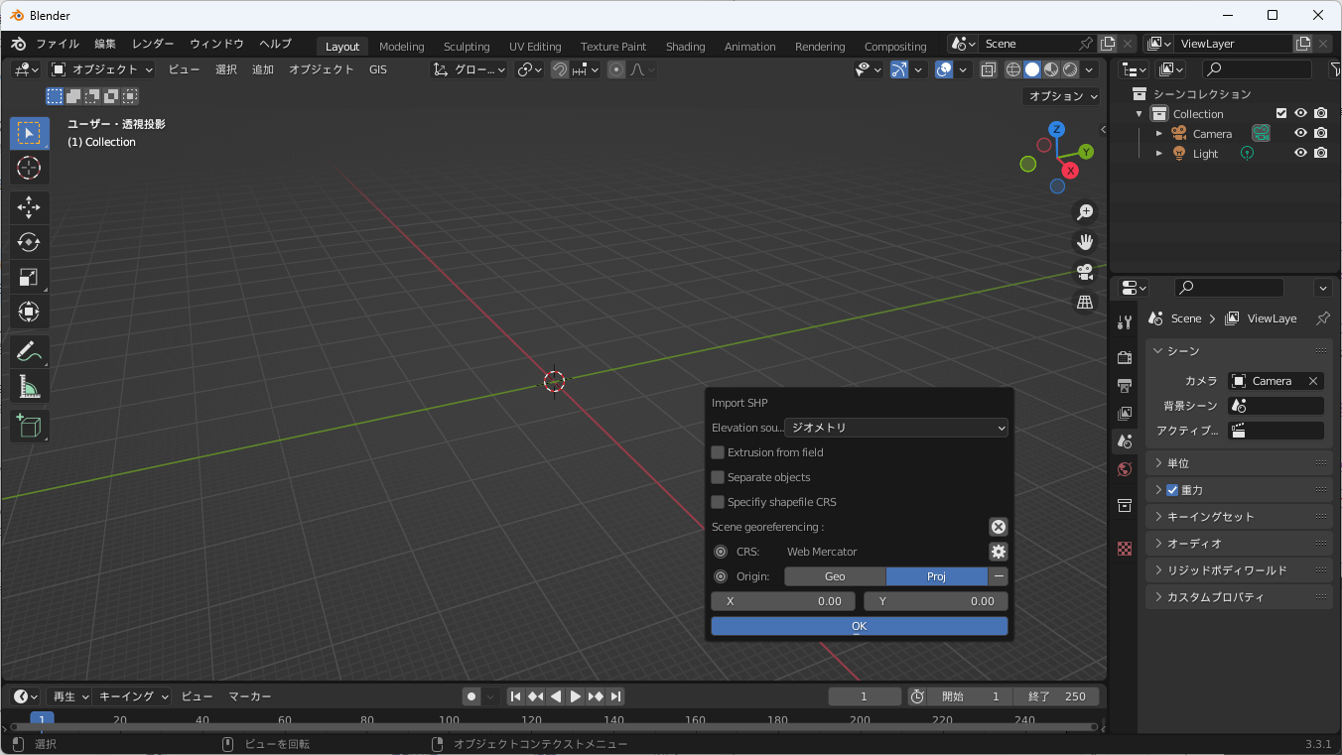Click the current frame number field
The height and width of the screenshot is (755, 1342).
(865, 696)
